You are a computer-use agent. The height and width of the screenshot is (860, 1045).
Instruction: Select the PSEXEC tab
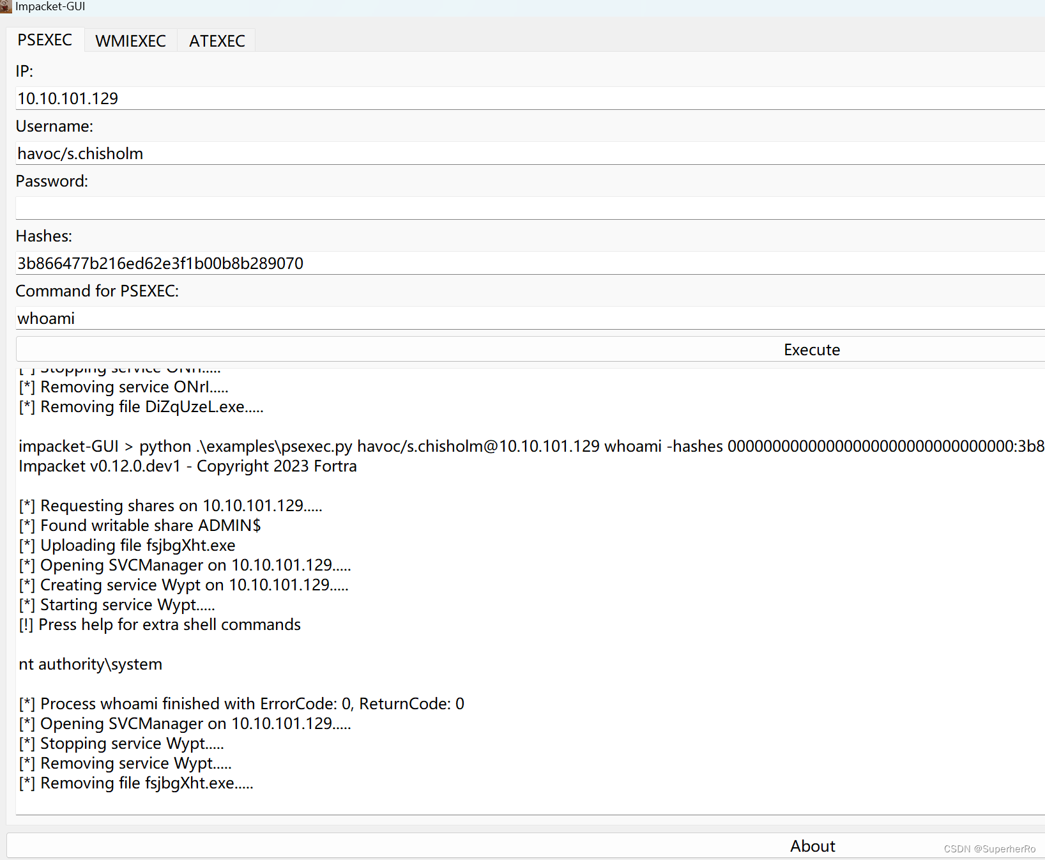(45, 39)
